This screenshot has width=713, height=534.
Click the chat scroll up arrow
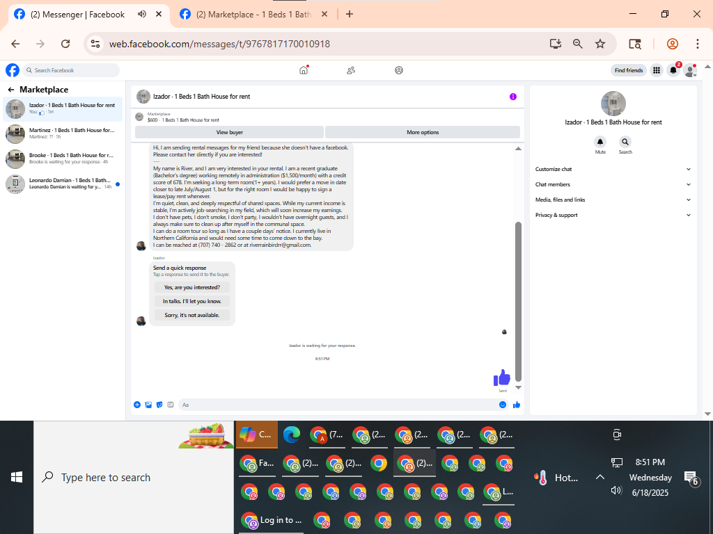pos(518,149)
